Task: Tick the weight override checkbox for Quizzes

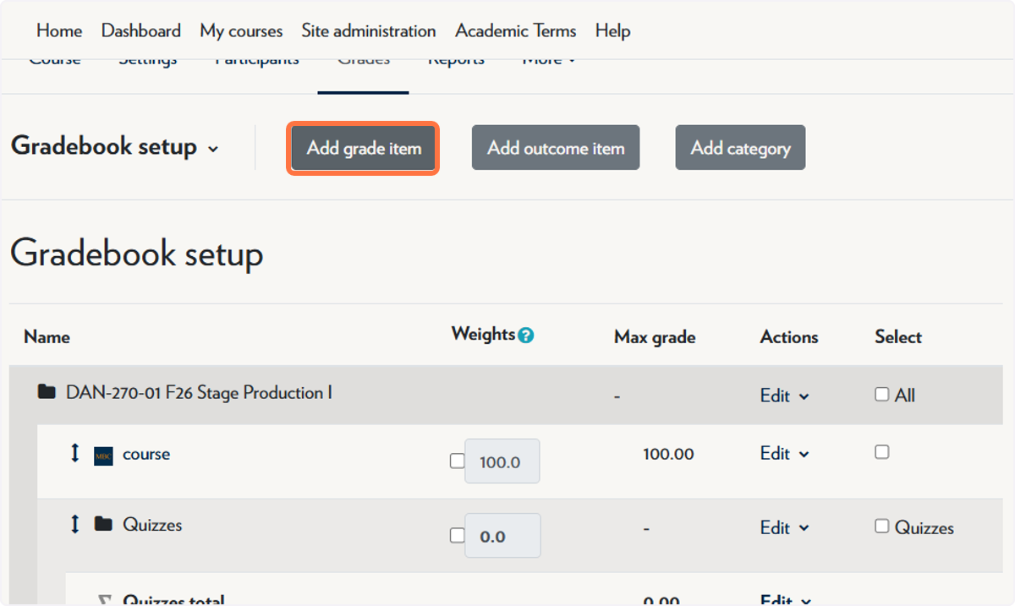Action: (x=457, y=536)
